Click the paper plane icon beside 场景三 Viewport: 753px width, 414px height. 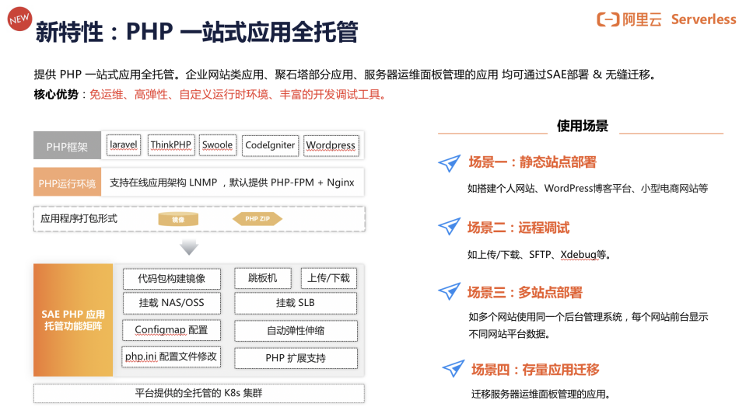(450, 290)
